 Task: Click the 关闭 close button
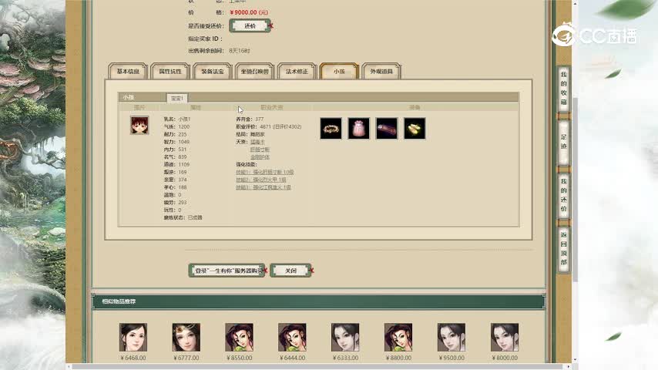coord(290,271)
